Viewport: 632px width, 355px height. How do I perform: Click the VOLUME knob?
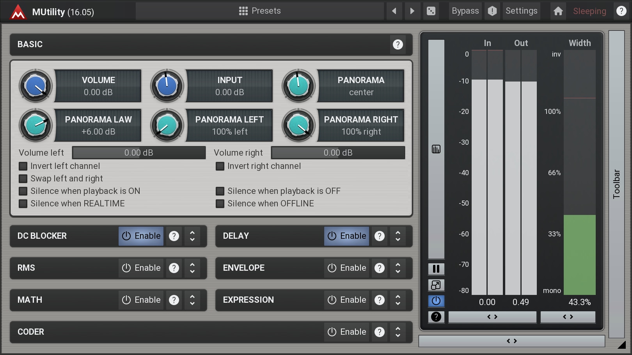coord(36,86)
